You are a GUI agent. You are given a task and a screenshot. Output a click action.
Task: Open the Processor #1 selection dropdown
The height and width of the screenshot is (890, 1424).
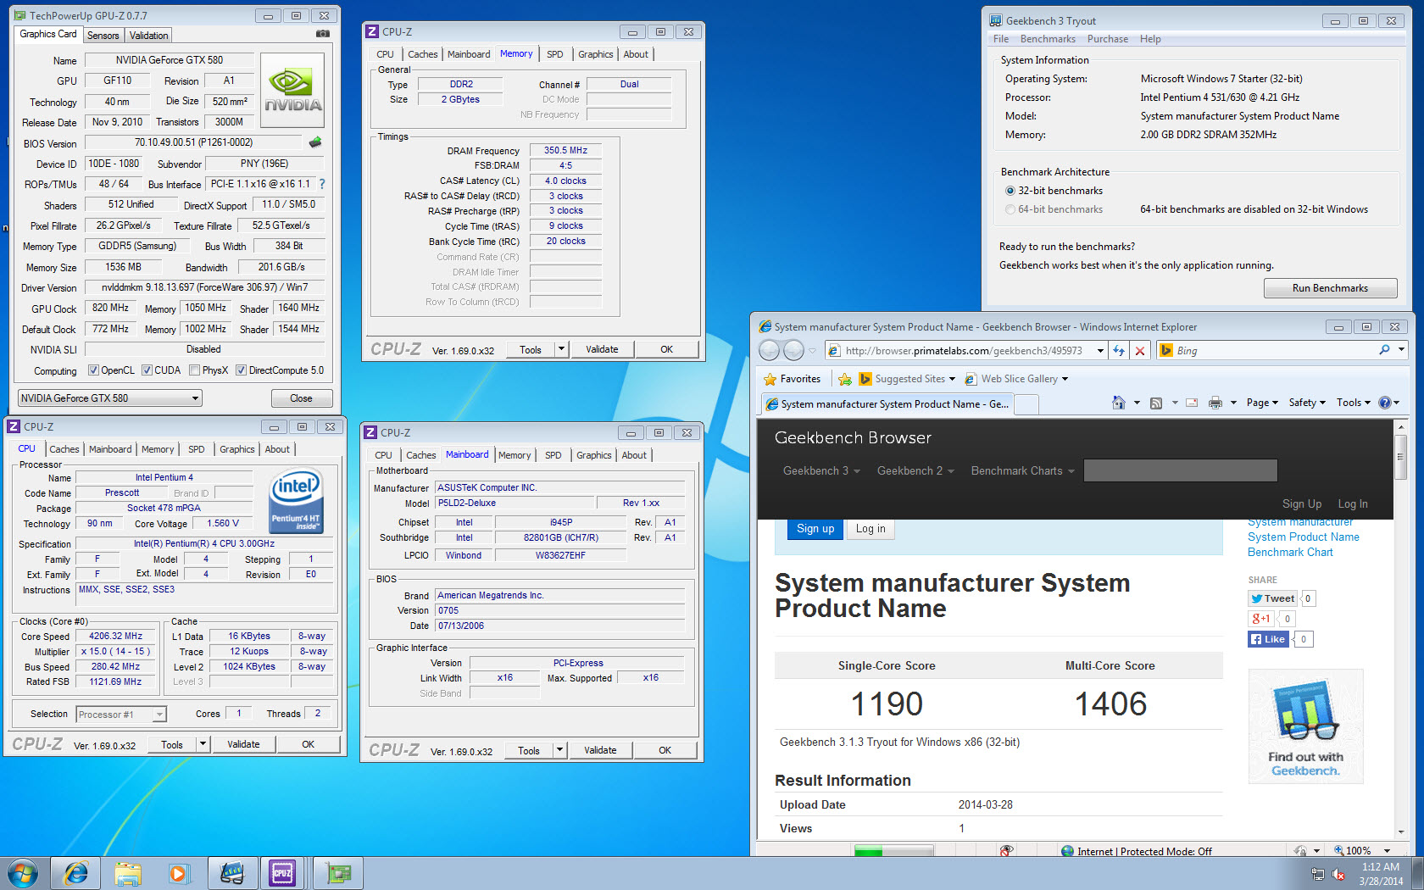pos(120,715)
